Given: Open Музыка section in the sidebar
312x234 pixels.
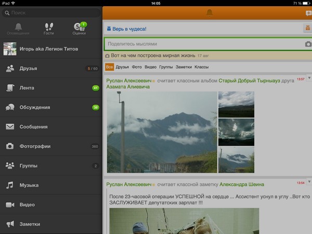Looking at the screenshot, I should (29, 185).
